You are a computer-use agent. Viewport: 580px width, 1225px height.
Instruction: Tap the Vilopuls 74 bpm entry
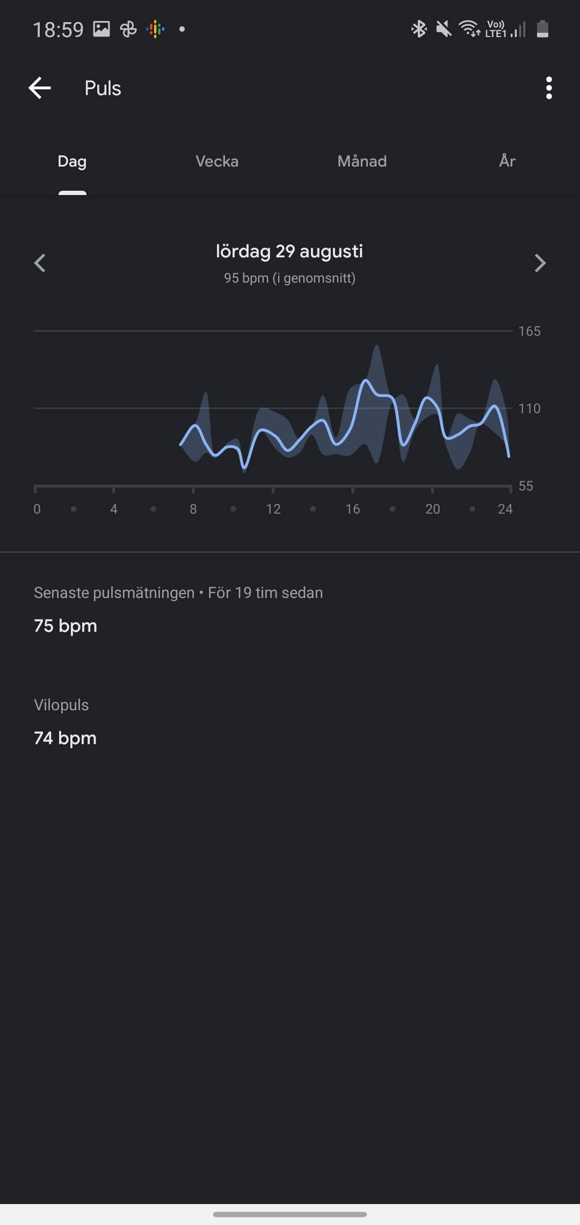[66, 738]
